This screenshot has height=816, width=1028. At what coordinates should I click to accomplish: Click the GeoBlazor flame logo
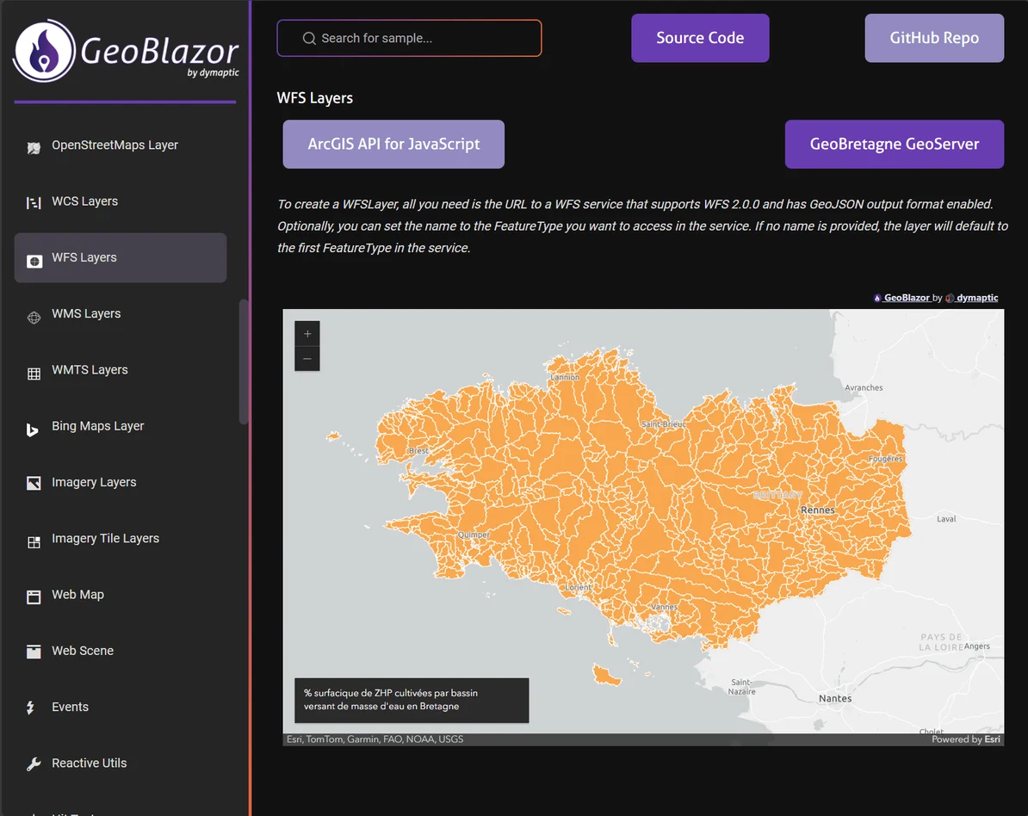point(44,51)
